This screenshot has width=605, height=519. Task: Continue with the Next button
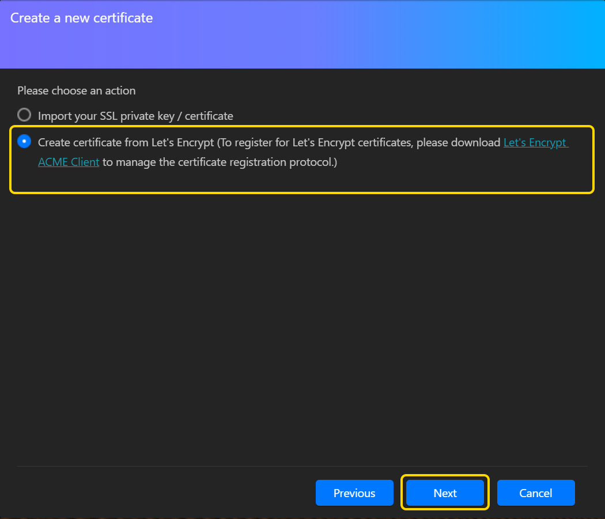tap(445, 493)
